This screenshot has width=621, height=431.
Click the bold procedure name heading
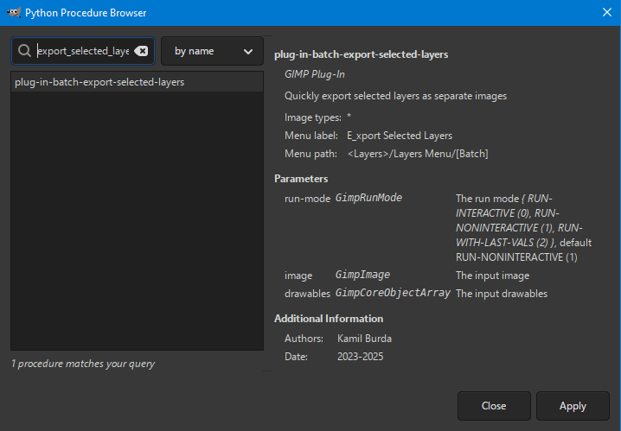tap(361, 54)
